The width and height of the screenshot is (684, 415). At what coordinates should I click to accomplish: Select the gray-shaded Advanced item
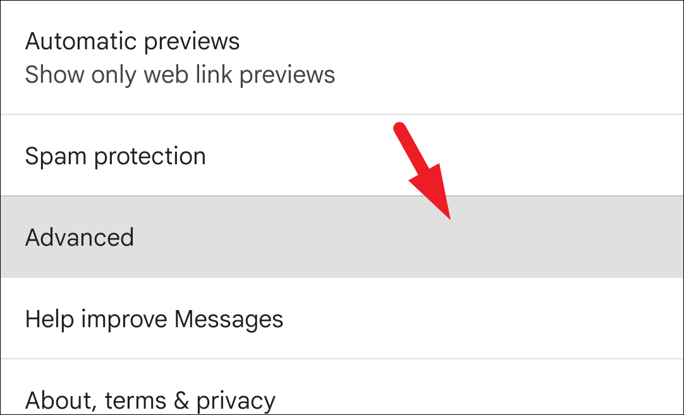point(342,237)
